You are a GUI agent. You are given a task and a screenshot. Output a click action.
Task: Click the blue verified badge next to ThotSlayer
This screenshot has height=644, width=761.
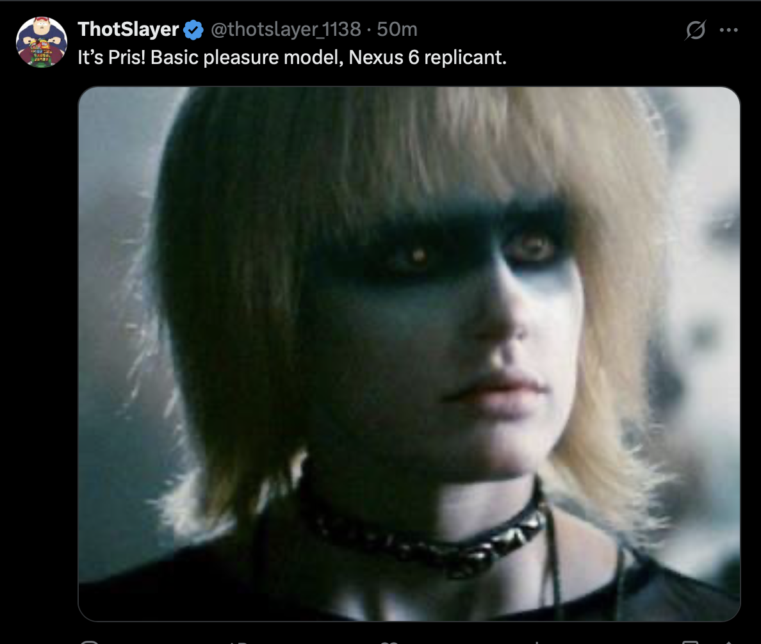pos(193,30)
